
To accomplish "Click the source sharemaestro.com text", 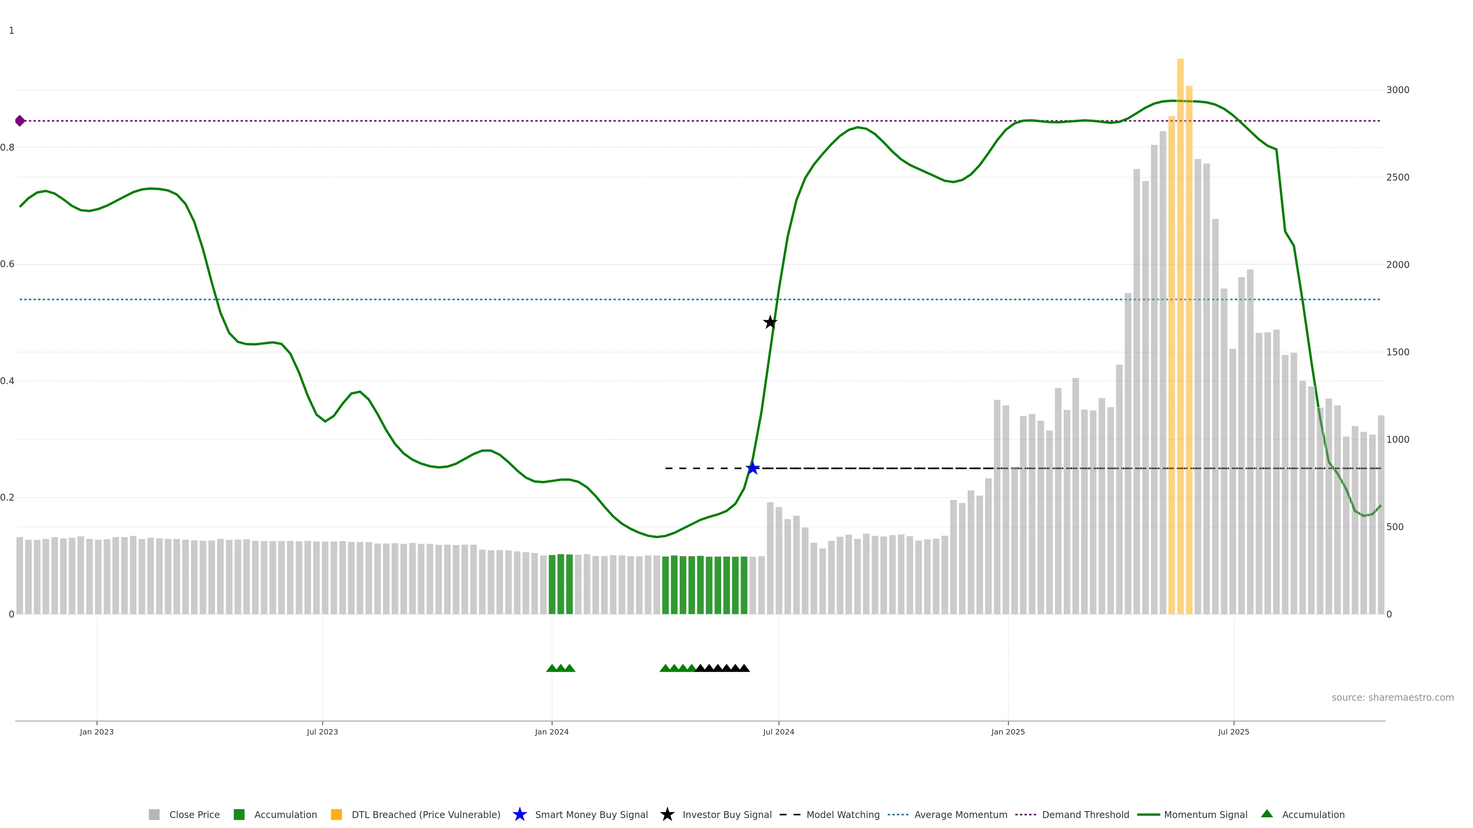I will (x=1392, y=697).
